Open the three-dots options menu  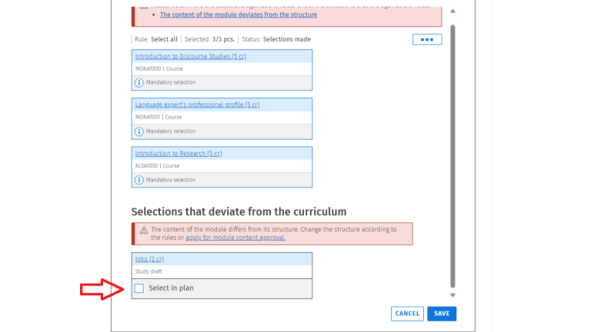click(x=427, y=39)
